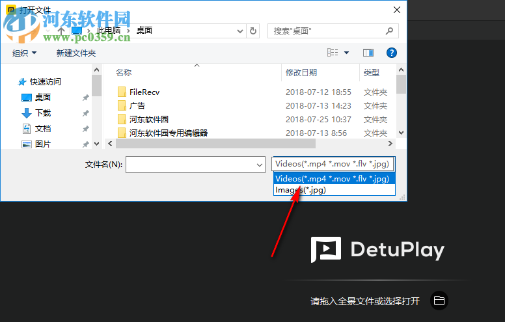The image size is (505, 322).
Task: Select 桌面 in the navigation pane
Action: pos(43,97)
